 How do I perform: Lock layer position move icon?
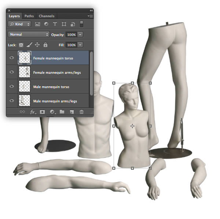point(37,45)
